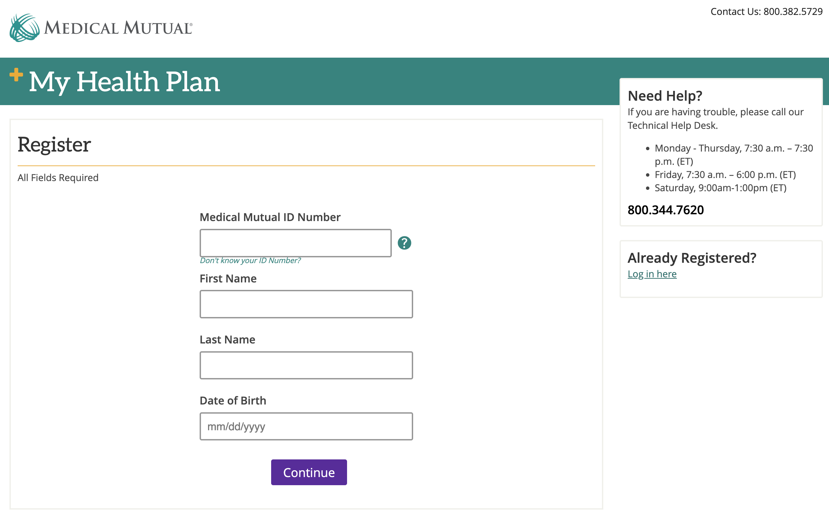Click the 800.344.7620 help desk number

[x=666, y=210]
